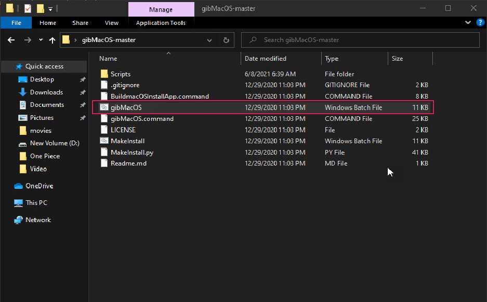The image size is (487, 302).
Task: Select the gibMacOS batch file icon
Action: pyautogui.click(x=104, y=107)
